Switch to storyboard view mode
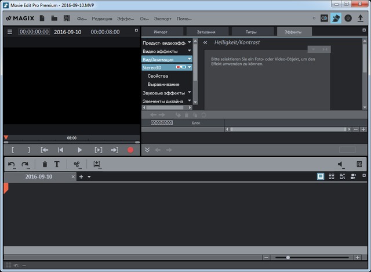 pyautogui.click(x=321, y=176)
